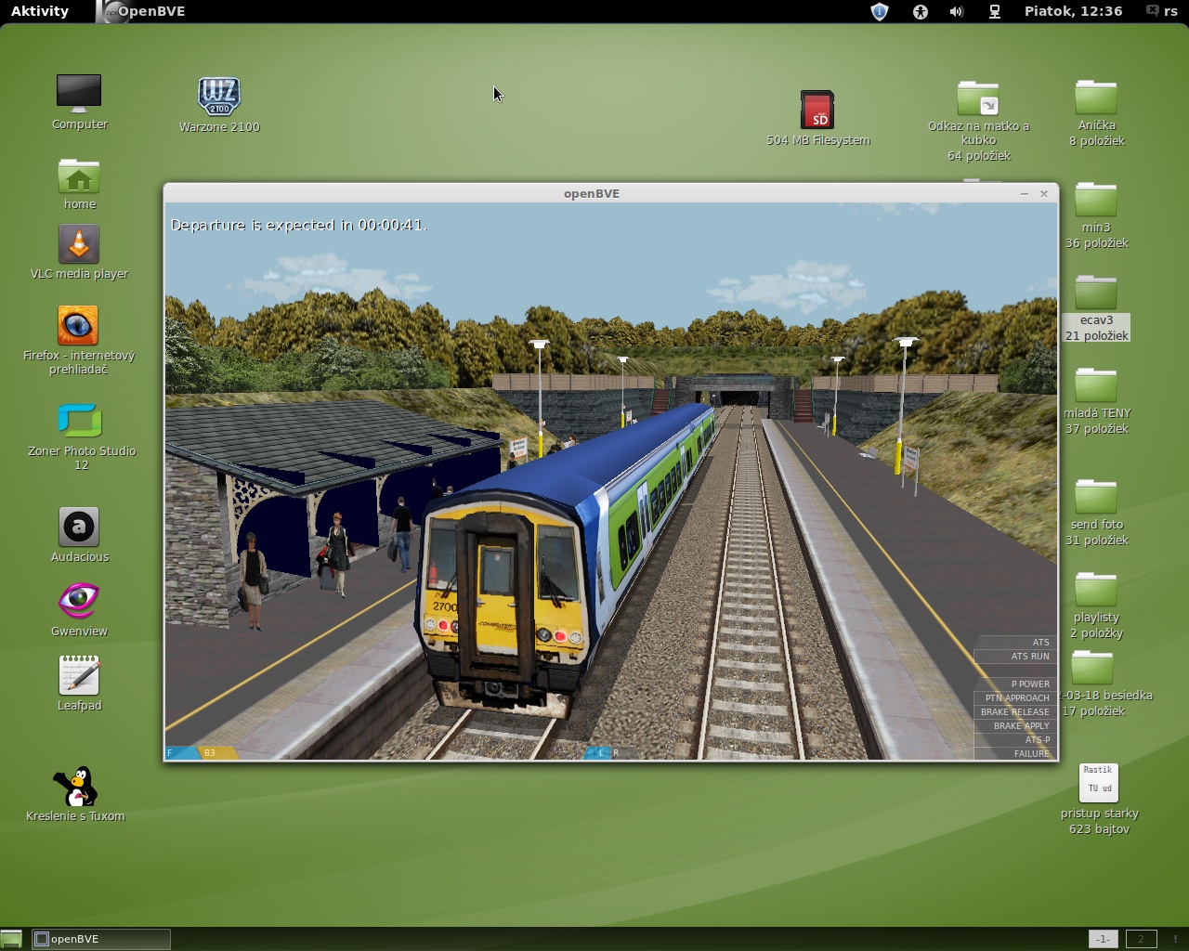Click the P POWER indicator in openBVE
This screenshot has height=951, width=1189.
pyautogui.click(x=1015, y=684)
